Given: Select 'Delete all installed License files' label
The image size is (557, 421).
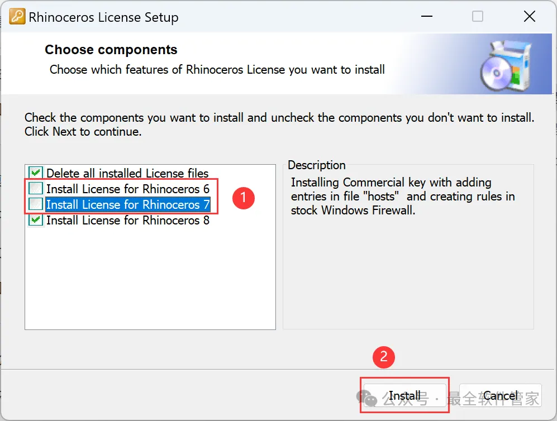Looking at the screenshot, I should coord(127,173).
